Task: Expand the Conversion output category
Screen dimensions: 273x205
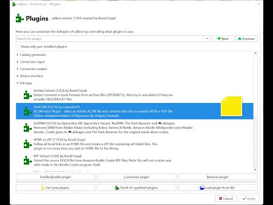Action: pyautogui.click(x=18, y=69)
